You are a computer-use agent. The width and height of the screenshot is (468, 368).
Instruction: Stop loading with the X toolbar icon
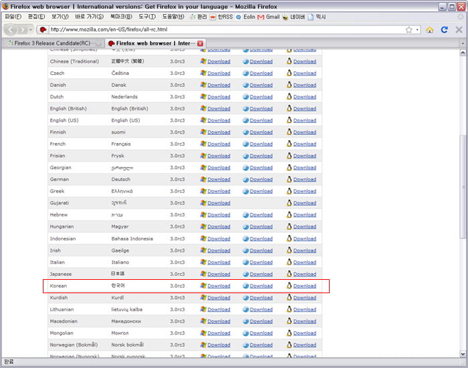[x=459, y=29]
